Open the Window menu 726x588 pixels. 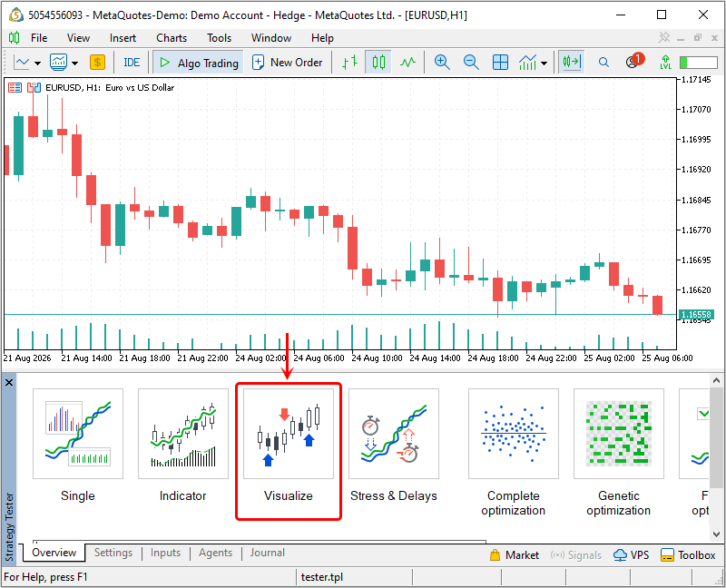pyautogui.click(x=271, y=38)
